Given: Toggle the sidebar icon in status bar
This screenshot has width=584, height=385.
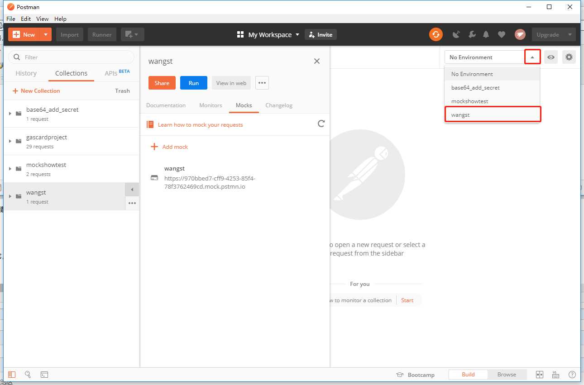Looking at the screenshot, I should pyautogui.click(x=12, y=375).
